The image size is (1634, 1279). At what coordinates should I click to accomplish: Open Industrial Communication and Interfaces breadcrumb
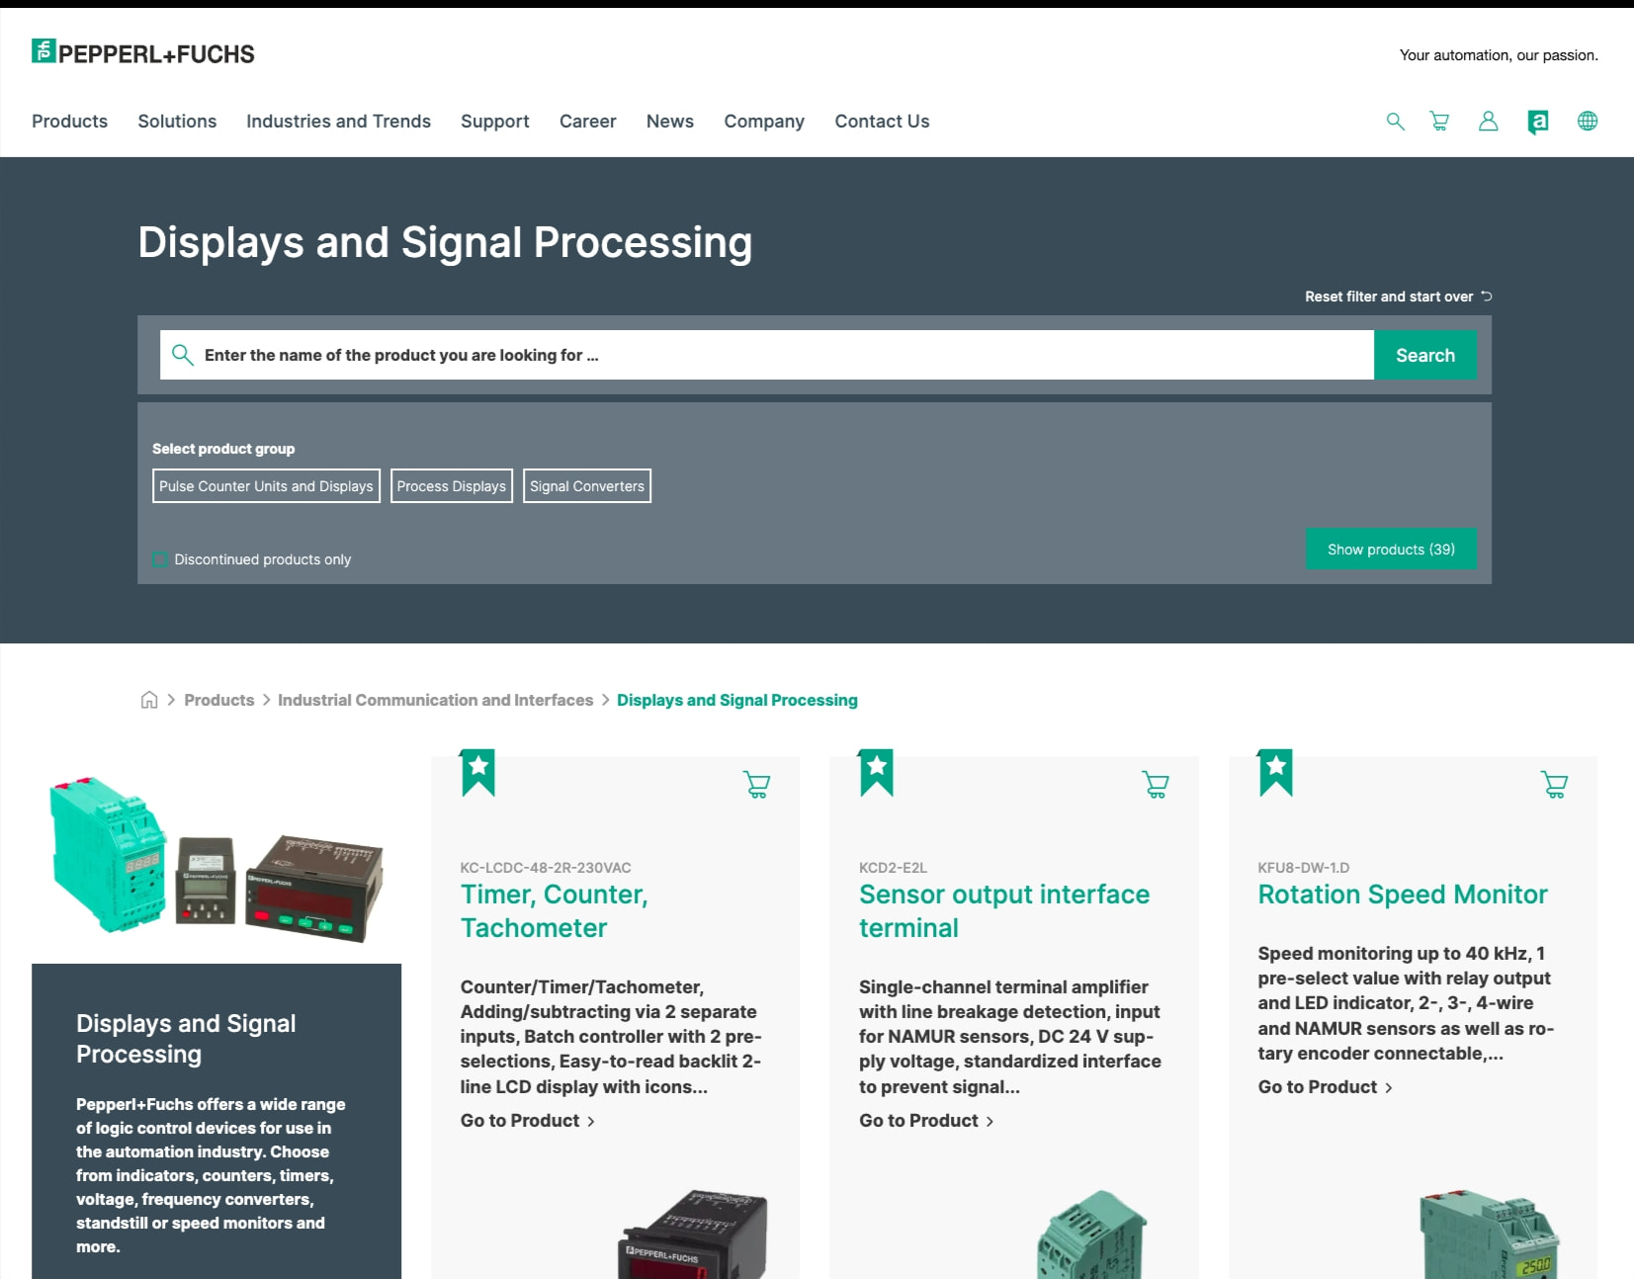(436, 700)
